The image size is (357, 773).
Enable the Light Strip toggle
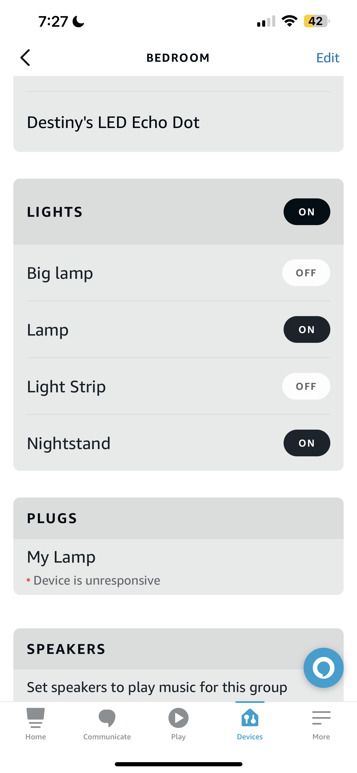(x=306, y=386)
